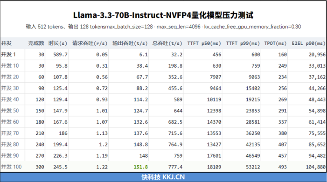Select the 并发 80 row label
Screen dimensions: 327x182
click(10, 144)
